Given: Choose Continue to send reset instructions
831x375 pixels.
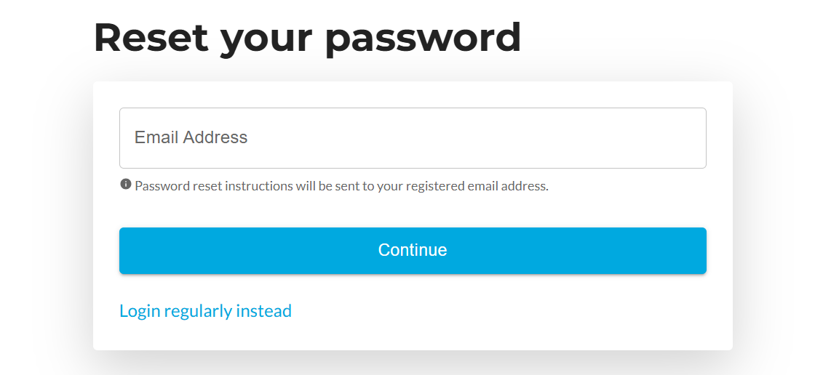Looking at the screenshot, I should [x=413, y=251].
